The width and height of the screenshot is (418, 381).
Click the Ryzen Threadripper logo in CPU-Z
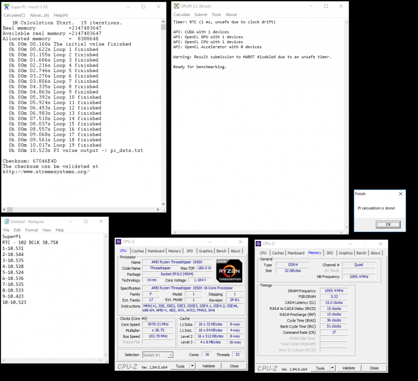(229, 271)
